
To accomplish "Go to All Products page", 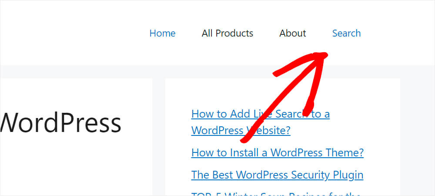I will click(x=227, y=33).
